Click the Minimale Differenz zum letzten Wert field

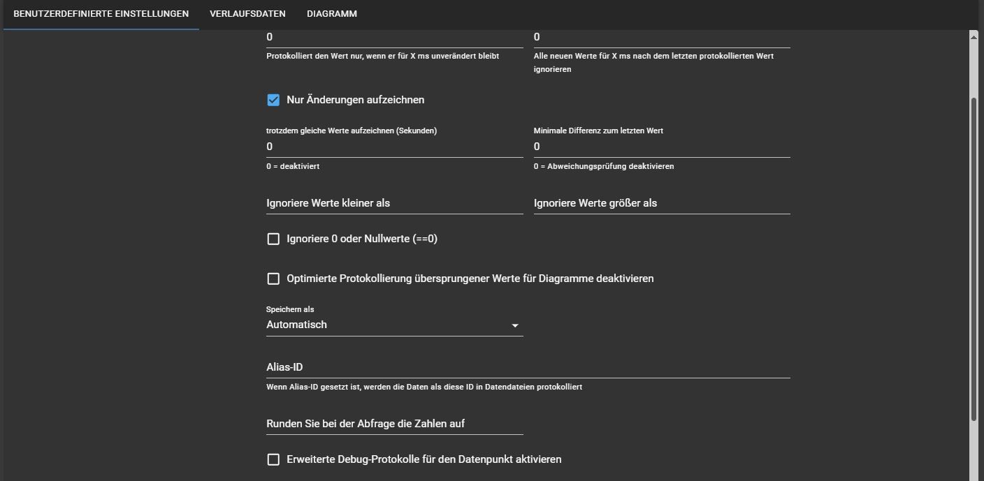661,147
